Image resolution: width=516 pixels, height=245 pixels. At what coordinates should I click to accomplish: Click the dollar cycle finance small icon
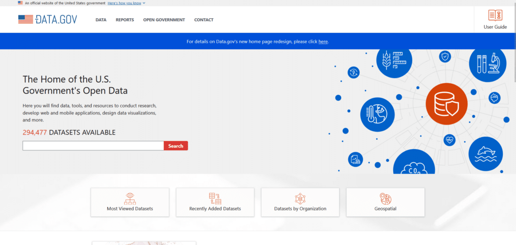(354, 73)
